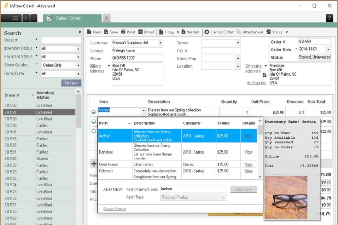The image size is (338, 225).
Task: Click the status circle icon on the Archon row
Action: pyautogui.click(x=94, y=112)
